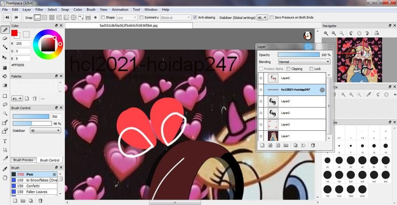Open the Filter menu
The image size is (397, 205).
click(x=39, y=10)
